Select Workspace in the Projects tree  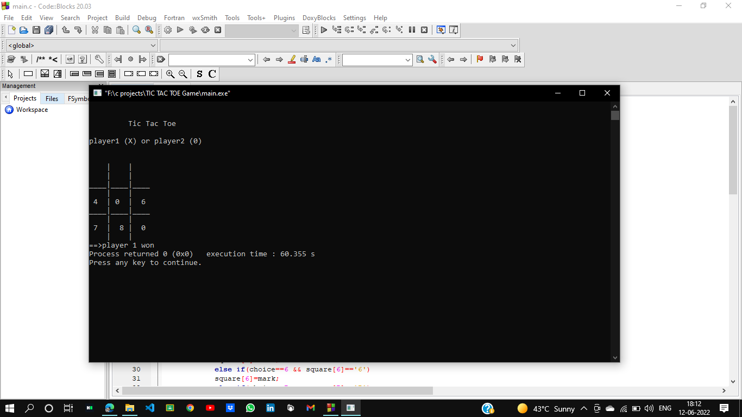[x=30, y=110]
